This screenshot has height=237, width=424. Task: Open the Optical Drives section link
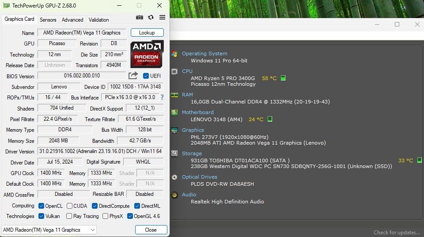click(x=200, y=176)
